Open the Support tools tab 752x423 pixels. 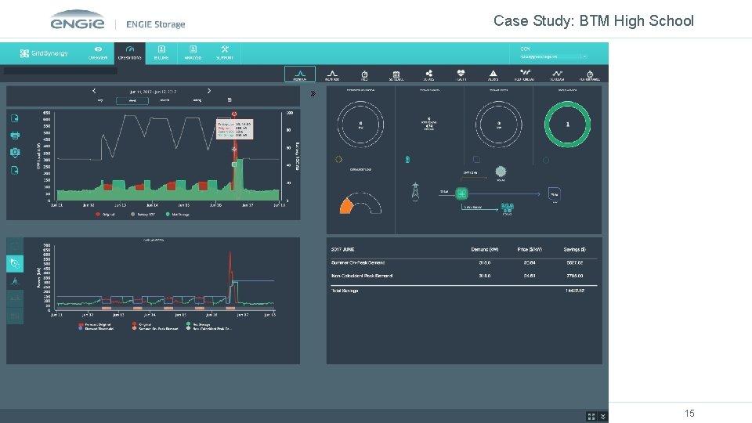(x=225, y=52)
